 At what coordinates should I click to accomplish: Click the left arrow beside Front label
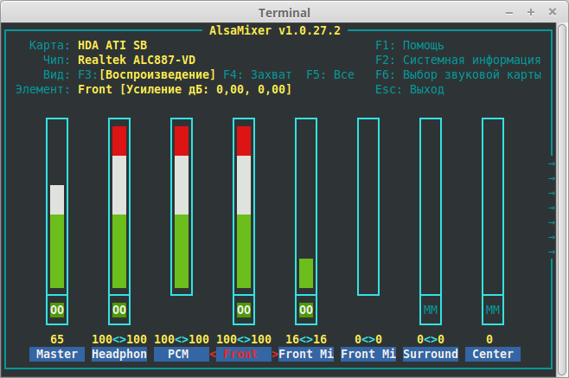point(213,354)
